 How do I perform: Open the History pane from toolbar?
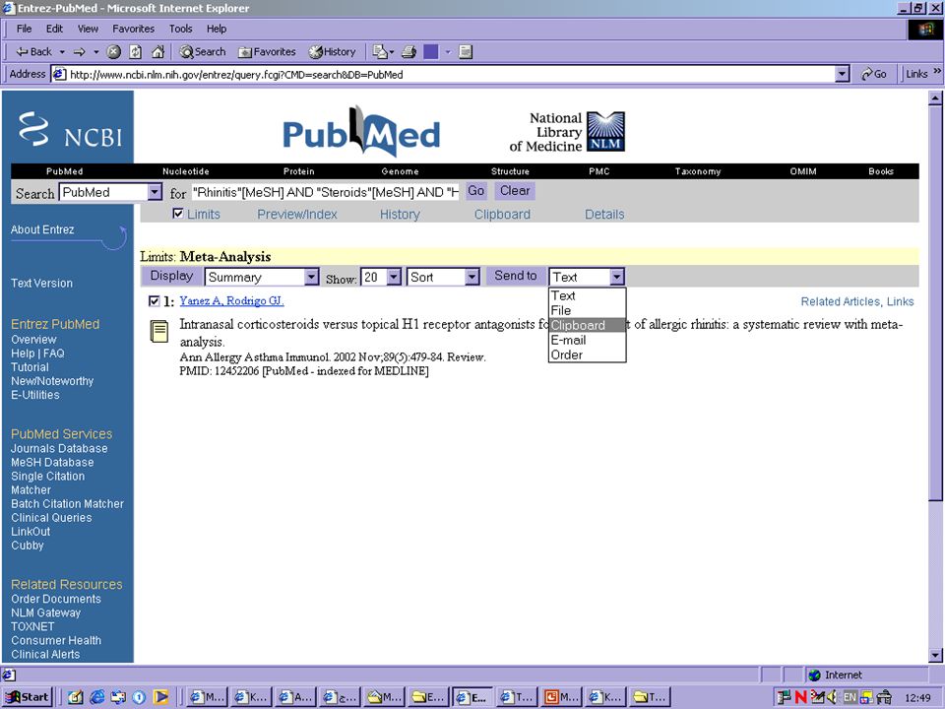pyautogui.click(x=333, y=52)
